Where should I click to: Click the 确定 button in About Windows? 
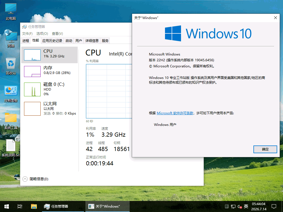click(x=265, y=149)
